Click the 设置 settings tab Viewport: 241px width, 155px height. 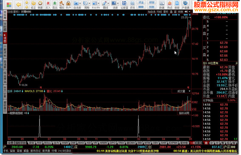tap(11, 143)
